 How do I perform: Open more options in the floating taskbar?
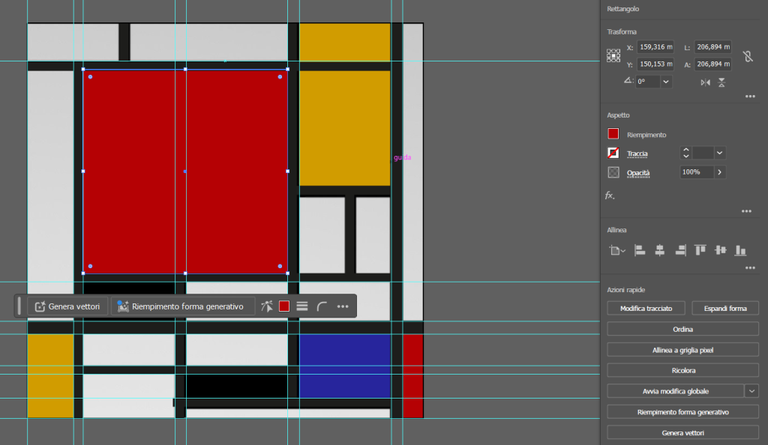[343, 306]
